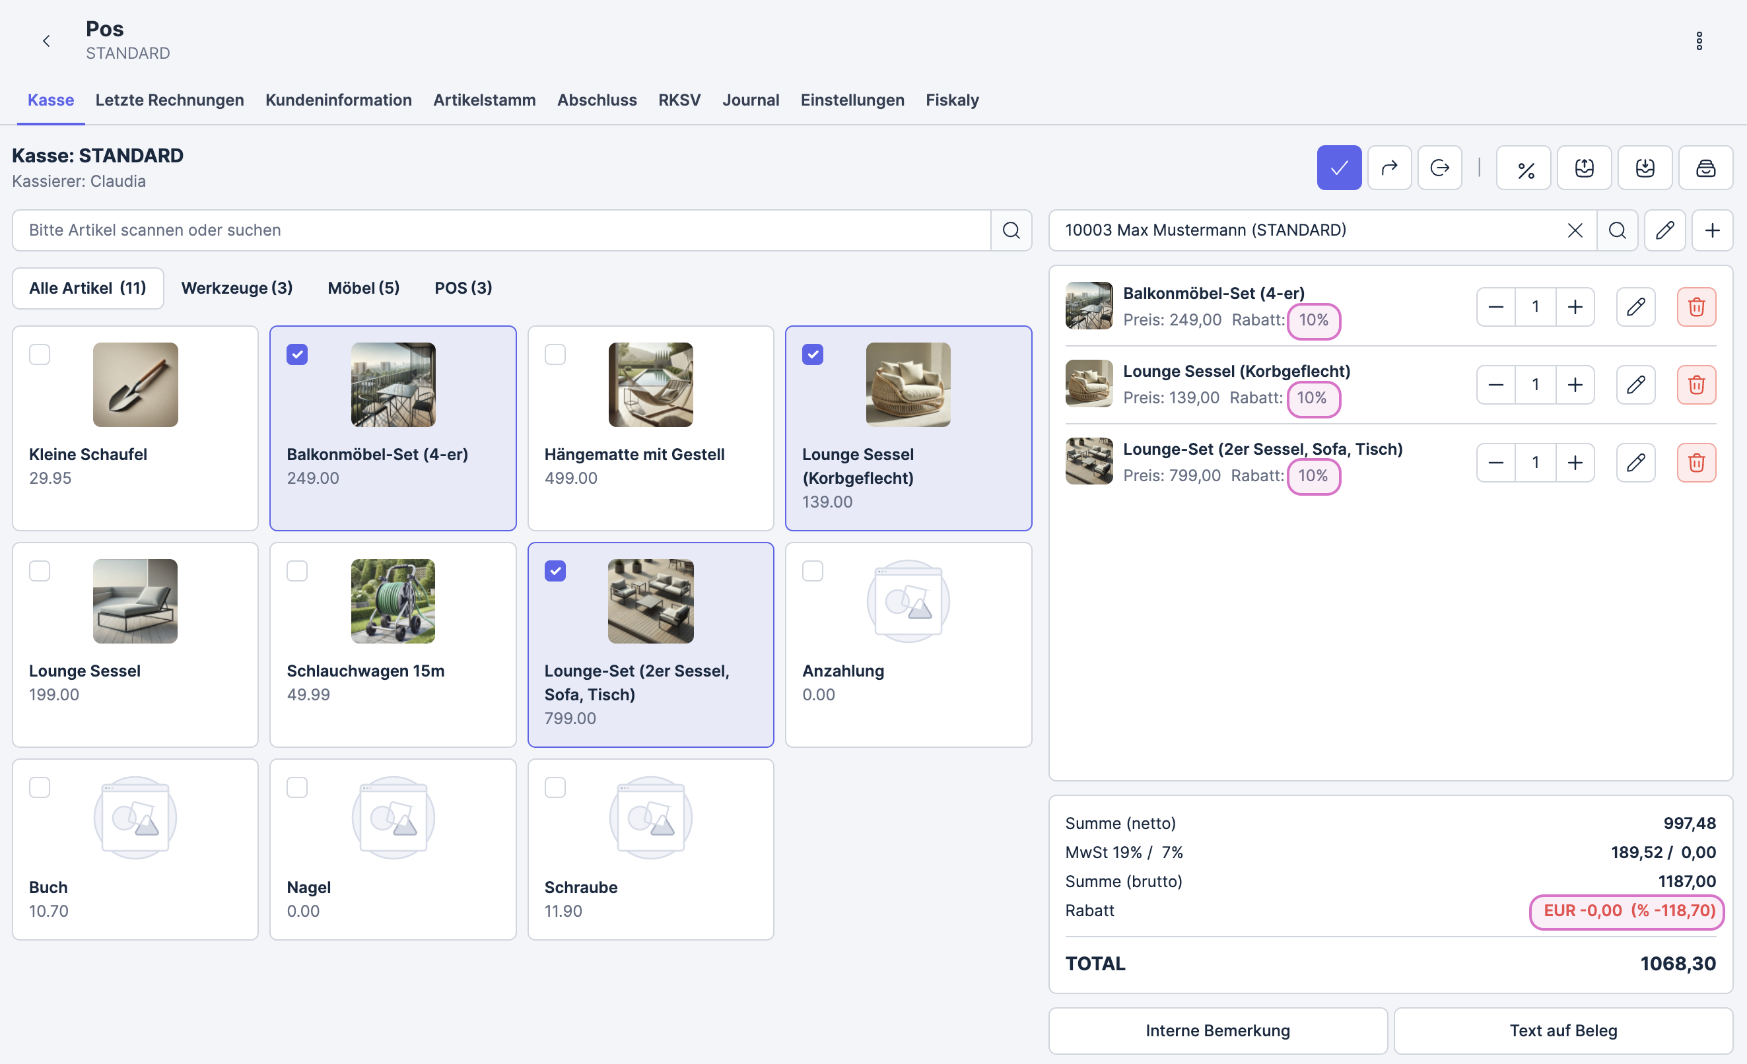
Task: Add a new customer with plus icon
Action: 1711,230
